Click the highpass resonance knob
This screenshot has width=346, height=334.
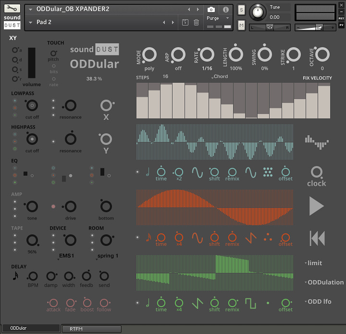(x=71, y=139)
